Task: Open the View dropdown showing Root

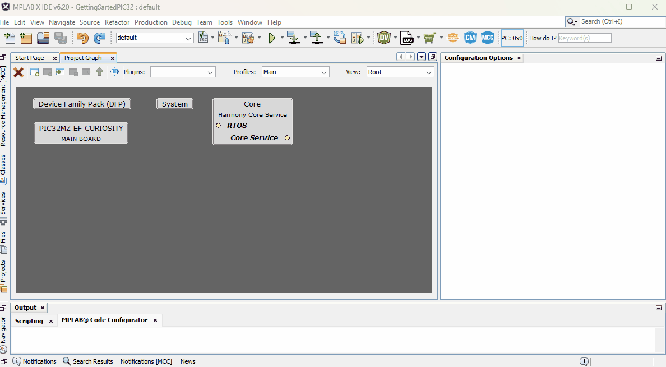Action: 400,72
